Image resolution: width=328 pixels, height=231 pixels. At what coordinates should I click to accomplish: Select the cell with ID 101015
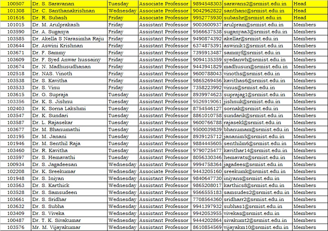coord(16,25)
